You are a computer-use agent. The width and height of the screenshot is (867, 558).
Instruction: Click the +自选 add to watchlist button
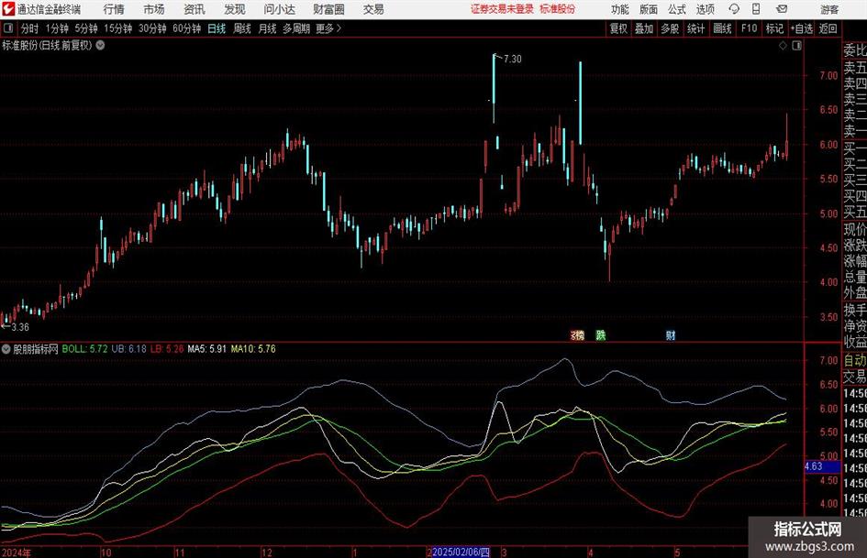[x=801, y=28]
